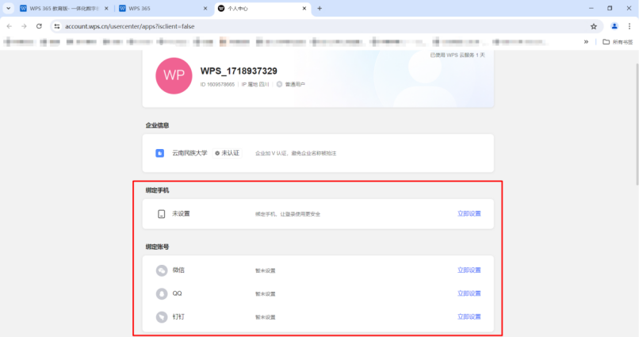Open Chrome three-dot menu
The width and height of the screenshot is (639, 337).
(x=629, y=26)
